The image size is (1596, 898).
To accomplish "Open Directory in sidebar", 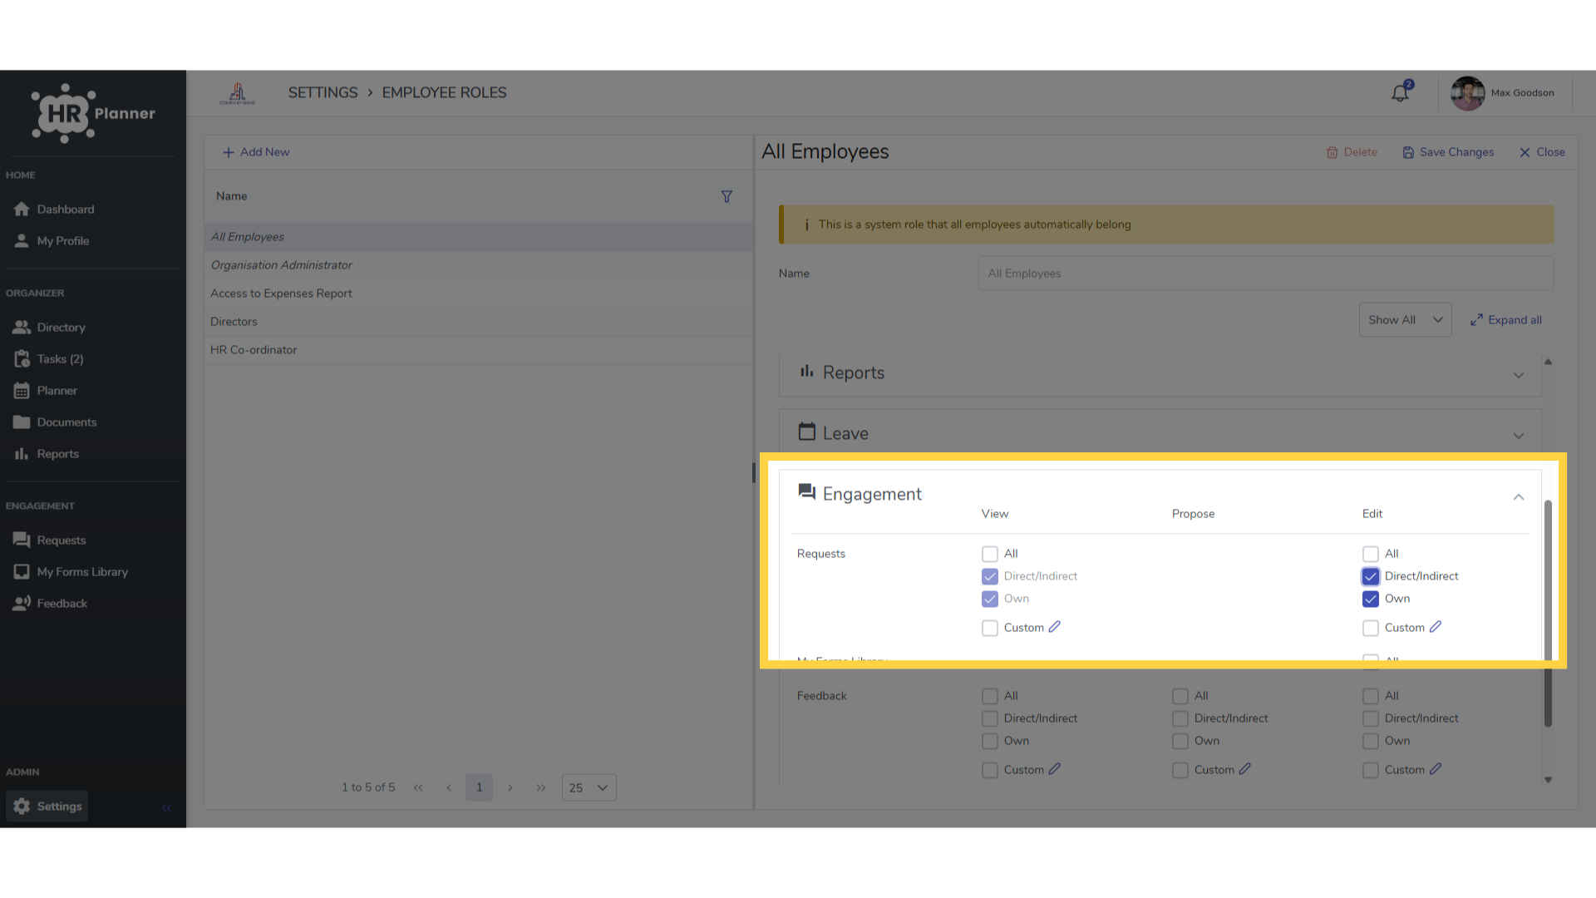I will click(50, 328).
